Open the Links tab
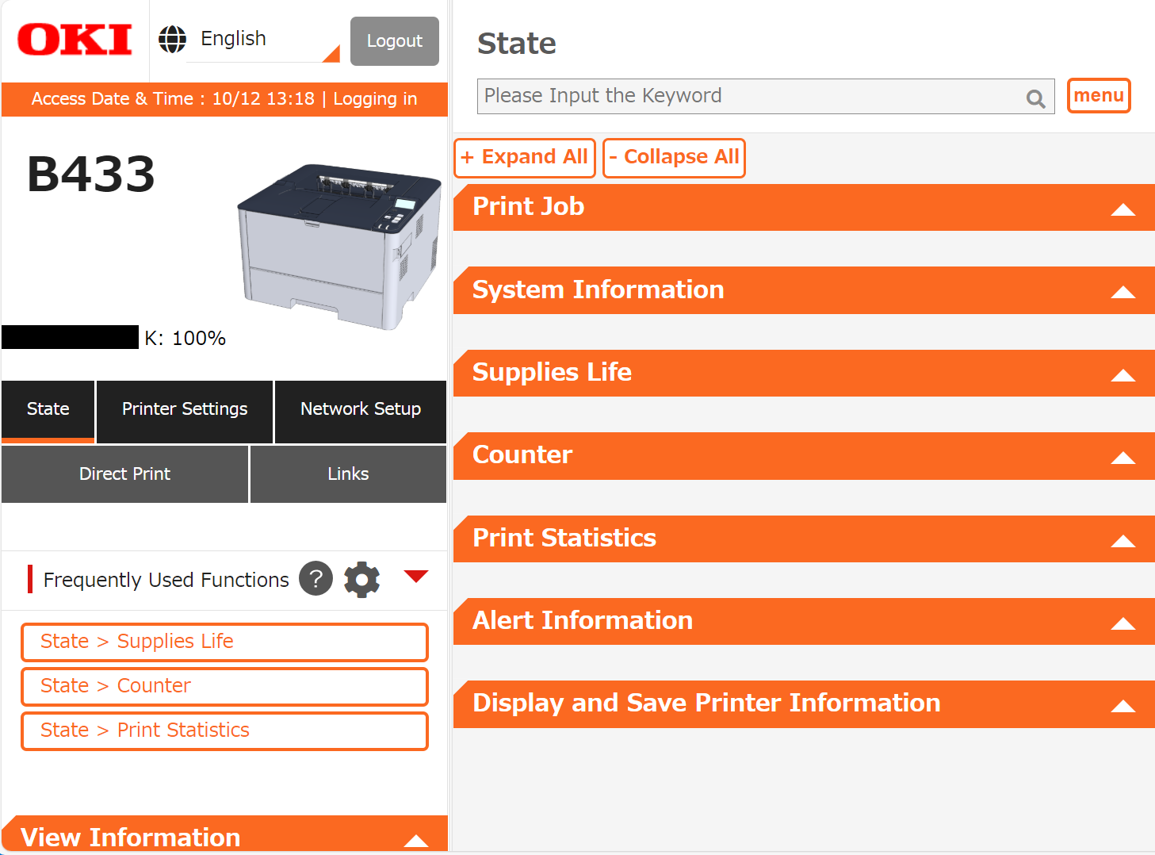1155x855 pixels. pos(348,474)
